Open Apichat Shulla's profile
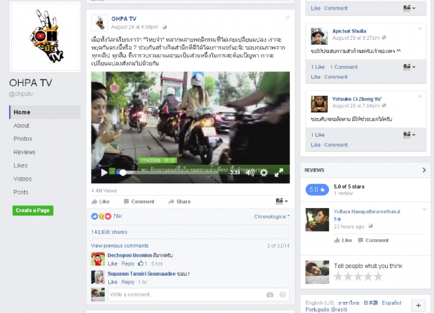 (349, 31)
